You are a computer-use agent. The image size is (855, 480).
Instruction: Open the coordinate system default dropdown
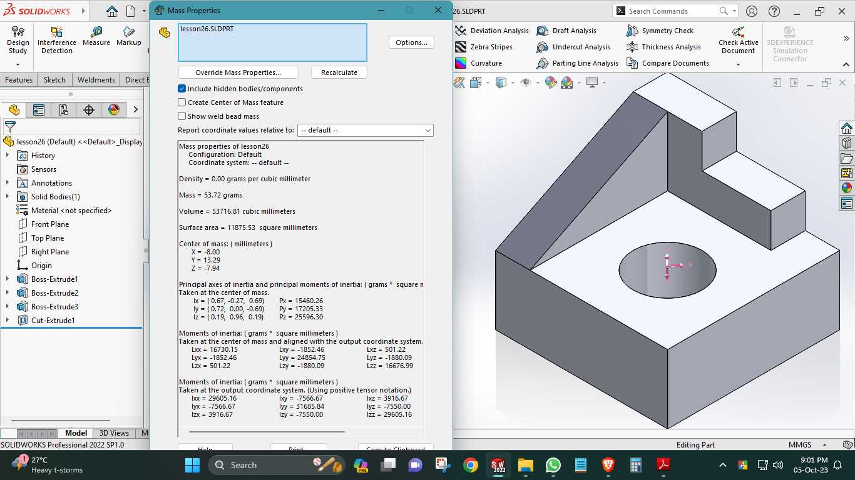[366, 130]
